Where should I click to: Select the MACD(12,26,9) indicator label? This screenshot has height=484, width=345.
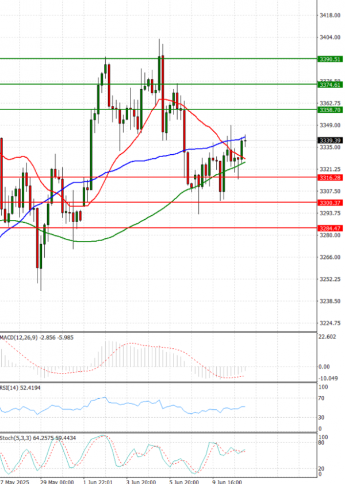pos(18,337)
